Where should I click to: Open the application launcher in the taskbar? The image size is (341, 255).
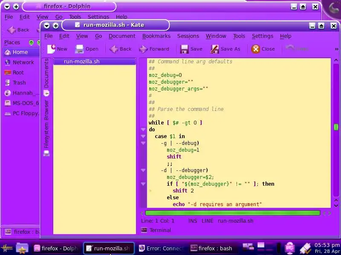click(x=7, y=248)
